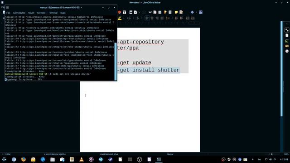The image size is (290, 163).
Task: Click the '-get update' line in document
Action: [134, 62]
